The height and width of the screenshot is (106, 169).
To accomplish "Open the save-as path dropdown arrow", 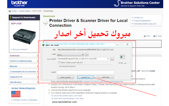I will click(108, 59).
